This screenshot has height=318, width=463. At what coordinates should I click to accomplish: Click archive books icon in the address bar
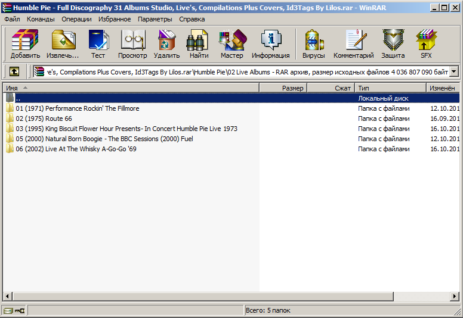pos(39,71)
